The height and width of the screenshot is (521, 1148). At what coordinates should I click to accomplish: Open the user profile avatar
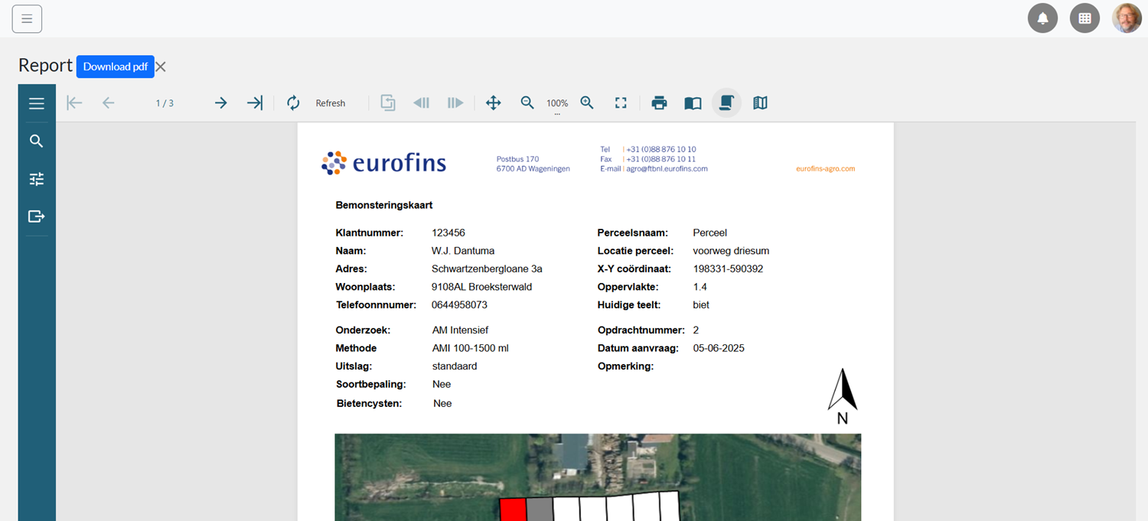(x=1127, y=18)
